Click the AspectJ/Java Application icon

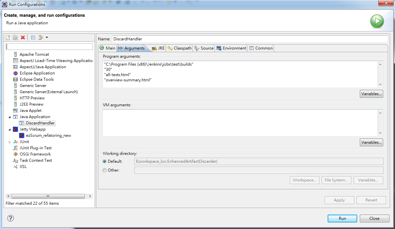coord(15,67)
